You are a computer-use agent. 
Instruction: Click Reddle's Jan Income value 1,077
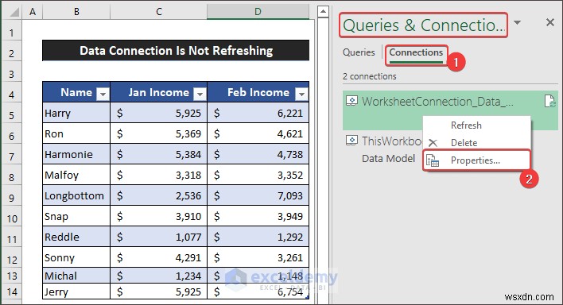pyautogui.click(x=159, y=237)
